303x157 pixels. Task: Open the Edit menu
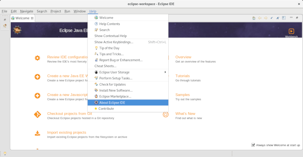[x=14, y=11]
